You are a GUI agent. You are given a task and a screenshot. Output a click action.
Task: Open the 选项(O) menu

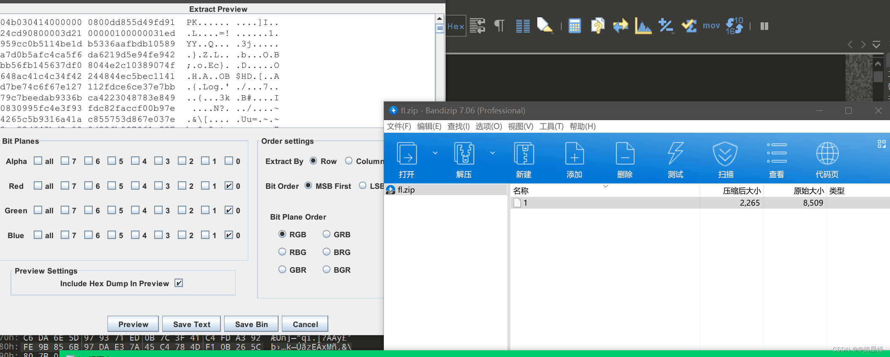[x=489, y=126]
